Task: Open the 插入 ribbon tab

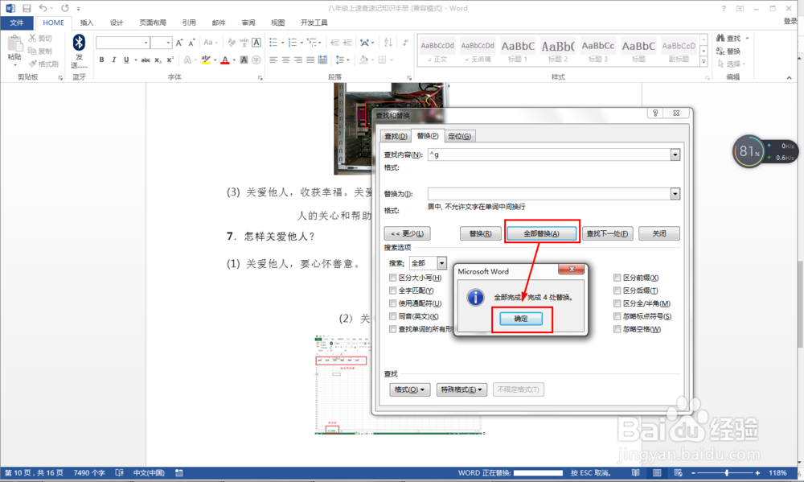Action: pyautogui.click(x=87, y=23)
